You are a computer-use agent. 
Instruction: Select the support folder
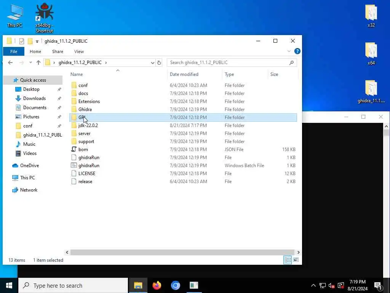[183, 141]
